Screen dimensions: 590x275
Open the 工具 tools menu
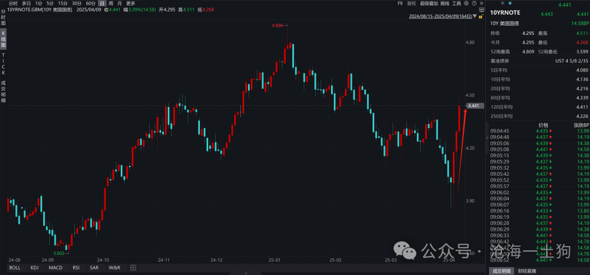pyautogui.click(x=456, y=3)
